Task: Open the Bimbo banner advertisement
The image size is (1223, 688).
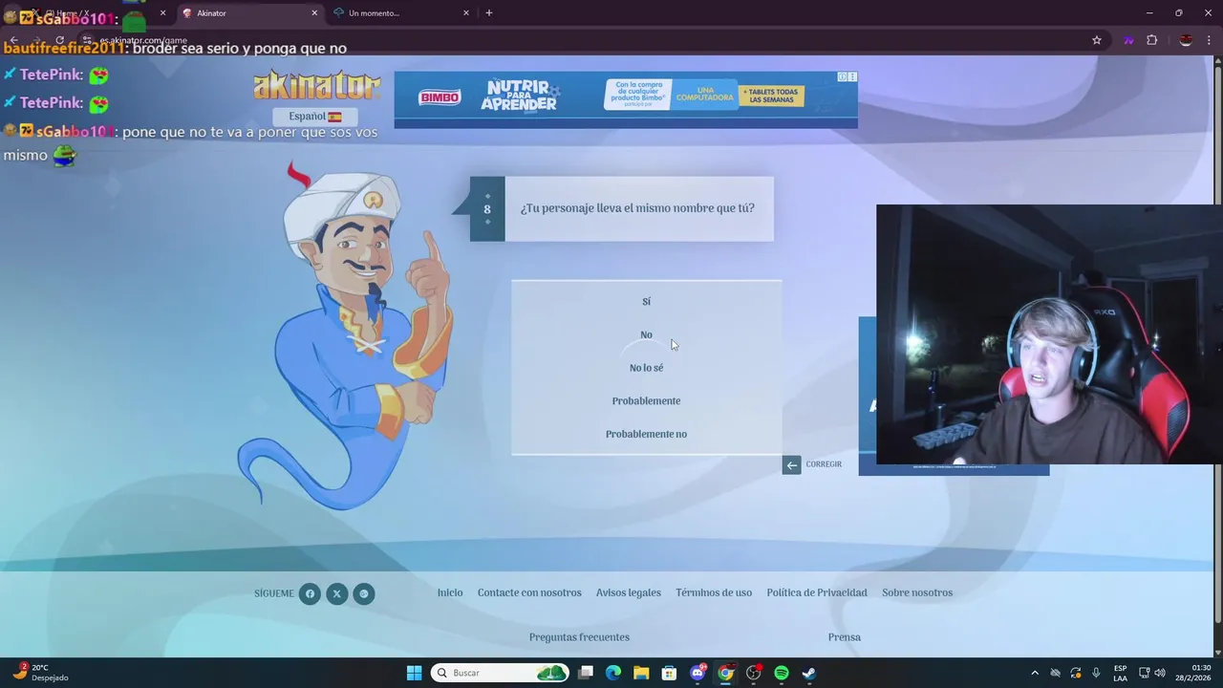Action: click(626, 99)
